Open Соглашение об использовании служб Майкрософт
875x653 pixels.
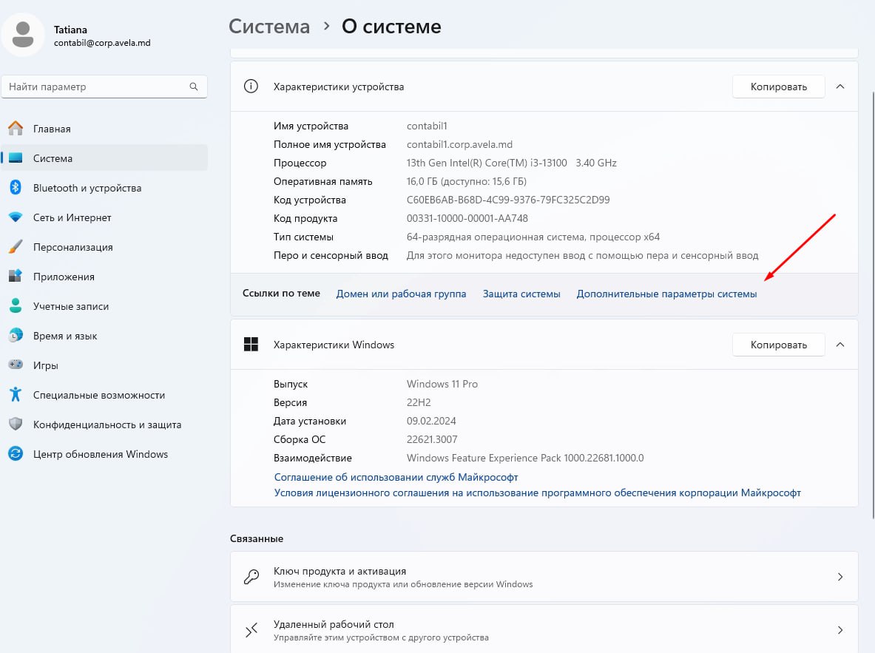(x=396, y=477)
